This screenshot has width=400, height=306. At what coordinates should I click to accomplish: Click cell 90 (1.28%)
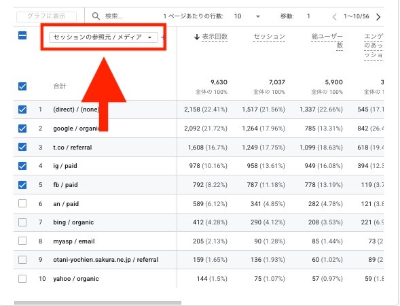coord(270,241)
